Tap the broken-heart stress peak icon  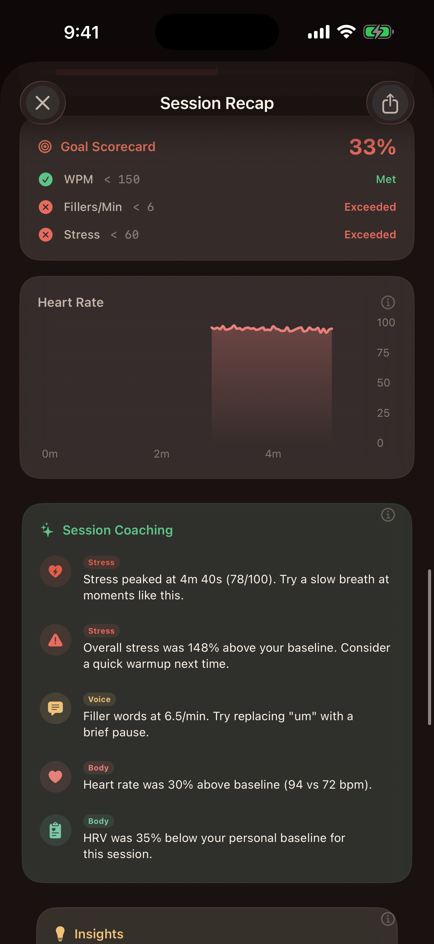[x=55, y=571]
